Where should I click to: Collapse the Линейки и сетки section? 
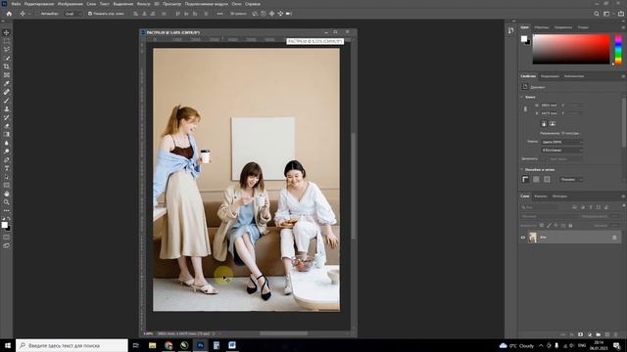pos(522,169)
